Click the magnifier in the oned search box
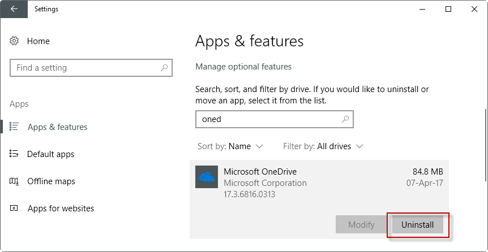Viewport: 488px width, 252px height. pyautogui.click(x=345, y=119)
